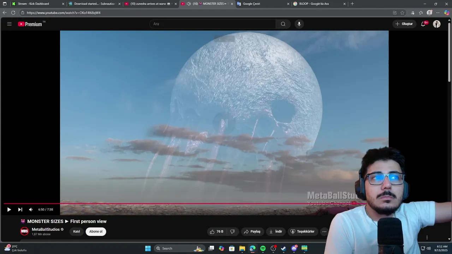
Task: Open the weather widget showing 21°C
Action: coord(16,248)
